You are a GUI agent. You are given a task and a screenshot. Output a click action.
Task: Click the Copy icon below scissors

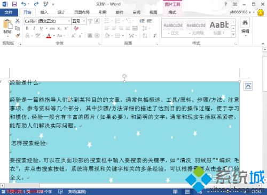[x=17, y=28]
